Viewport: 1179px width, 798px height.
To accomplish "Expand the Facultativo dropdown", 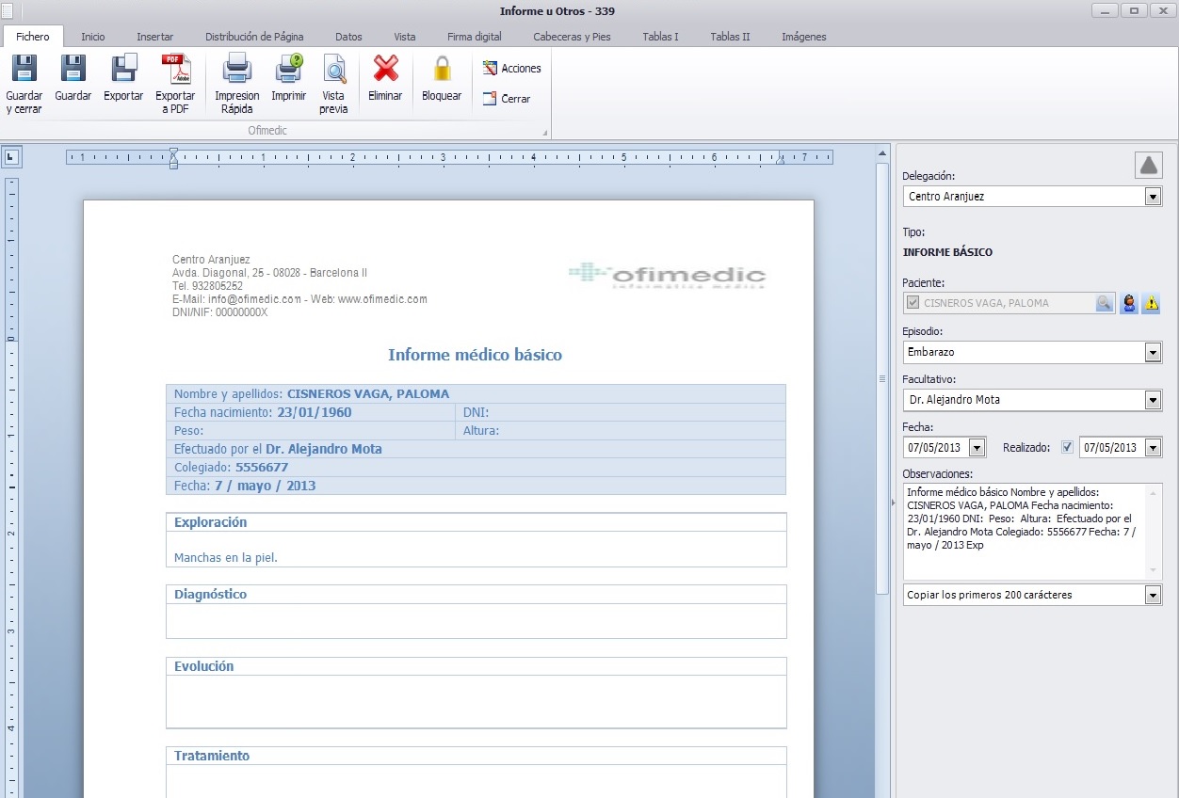I will pos(1153,400).
